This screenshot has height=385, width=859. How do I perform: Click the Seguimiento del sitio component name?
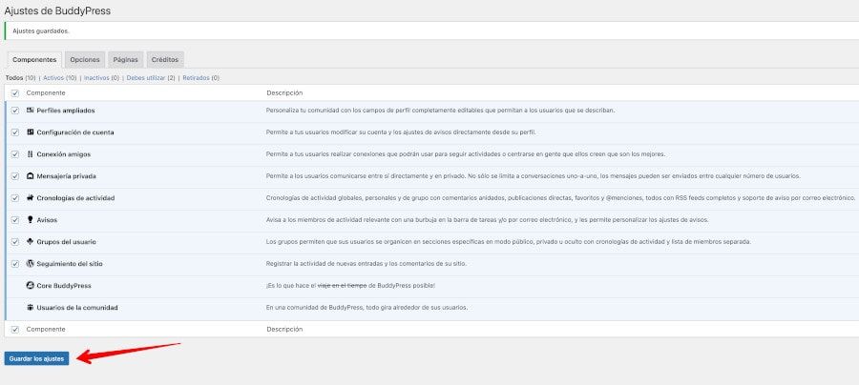(70, 264)
